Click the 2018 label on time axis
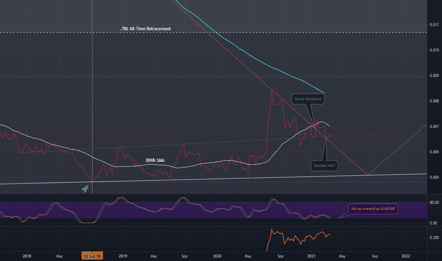The image size is (442, 261). tap(27, 256)
